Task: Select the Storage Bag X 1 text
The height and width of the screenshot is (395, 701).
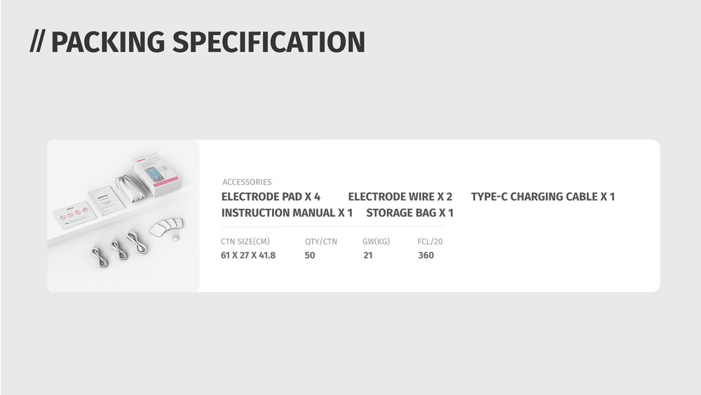Action: pos(409,213)
